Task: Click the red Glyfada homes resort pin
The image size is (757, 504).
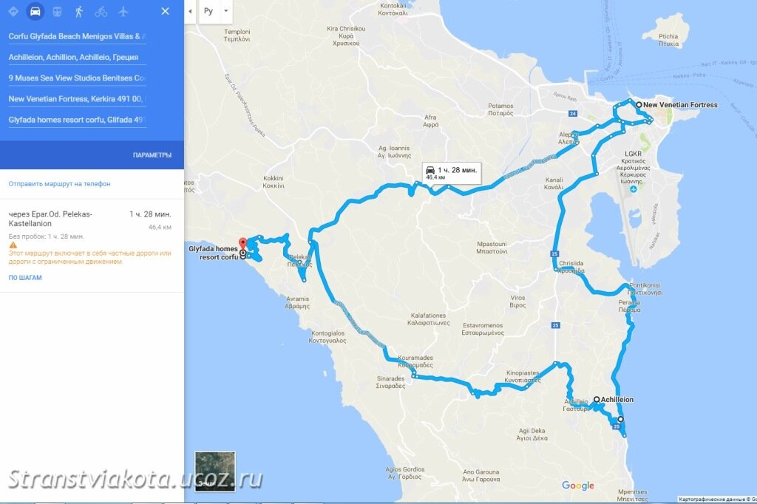Action: tap(242, 242)
